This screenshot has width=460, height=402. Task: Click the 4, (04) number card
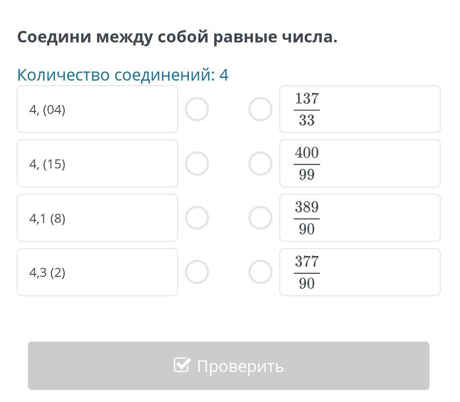click(97, 109)
